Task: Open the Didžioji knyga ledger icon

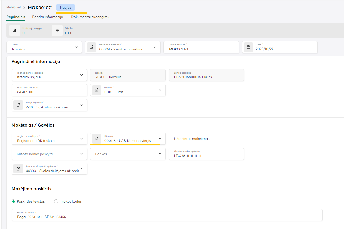Action: click(x=15, y=30)
